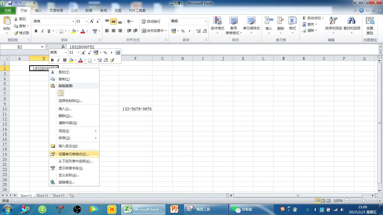Open the ribbon font size dropdown
The height and width of the screenshot is (215, 383).
86,21
